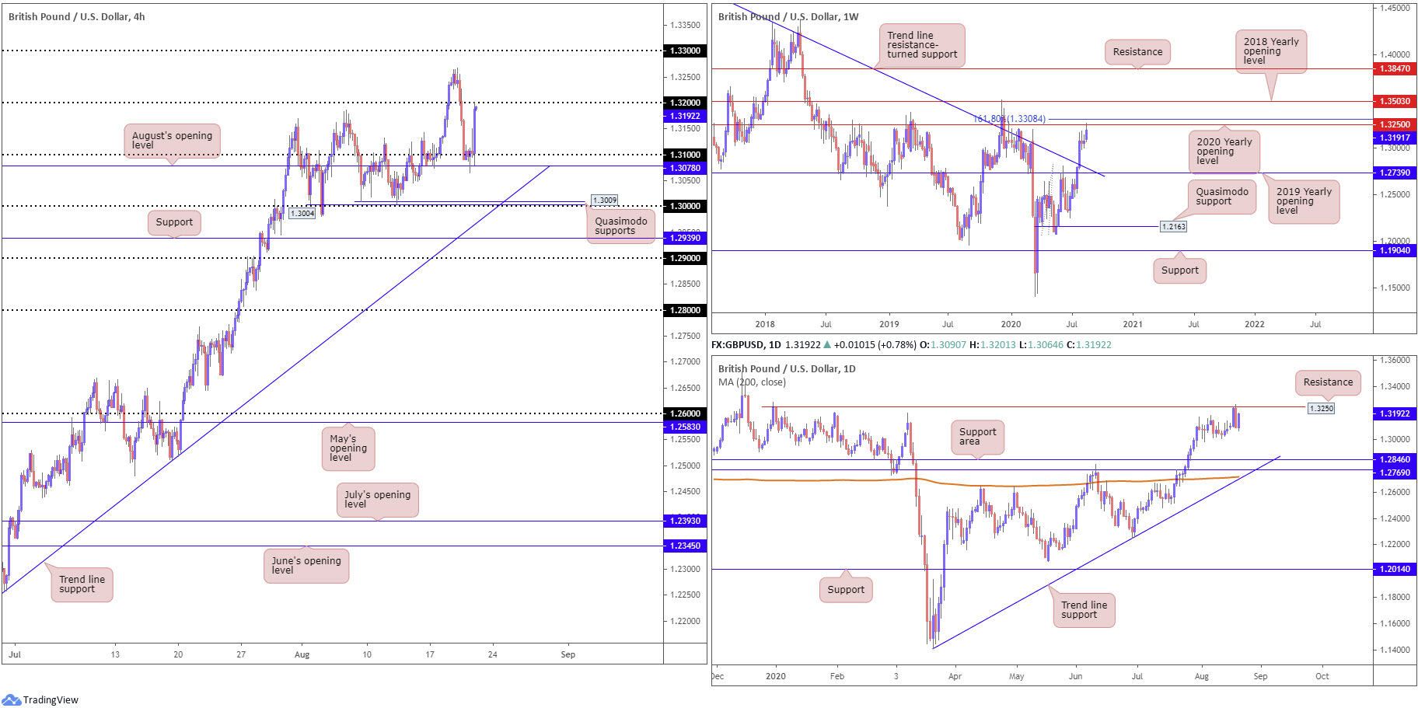
Task: Click the red 1.38470 price tag
Action: tap(1394, 68)
